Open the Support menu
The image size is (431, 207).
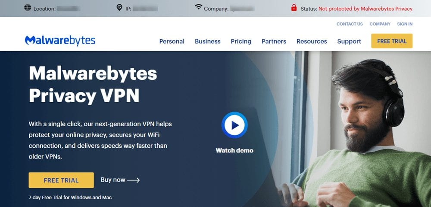[x=349, y=41]
